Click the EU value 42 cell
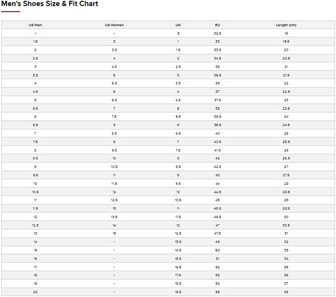Screen dimensions: 336x297 pyautogui.click(x=217, y=158)
